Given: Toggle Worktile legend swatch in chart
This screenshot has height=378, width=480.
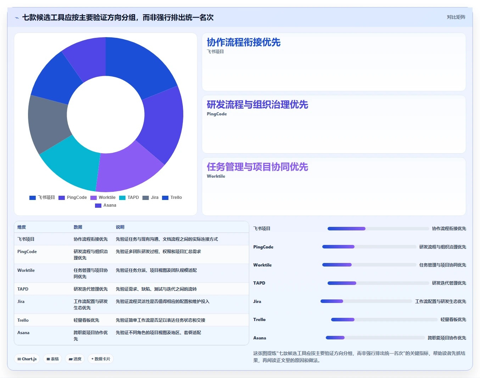Looking at the screenshot, I should [94, 197].
